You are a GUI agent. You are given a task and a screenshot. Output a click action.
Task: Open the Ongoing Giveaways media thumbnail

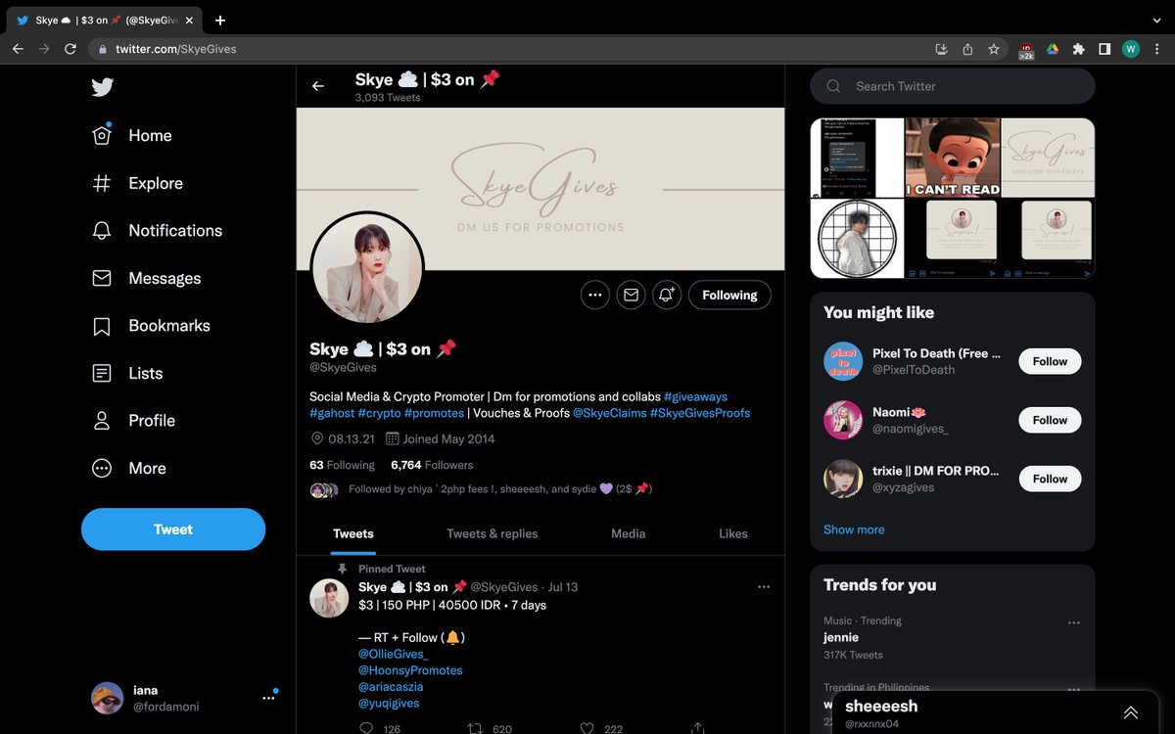[1048, 158]
